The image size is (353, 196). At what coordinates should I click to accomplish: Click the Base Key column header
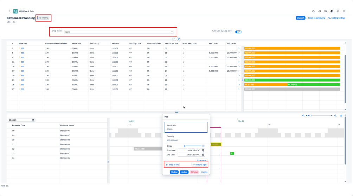[23, 43]
